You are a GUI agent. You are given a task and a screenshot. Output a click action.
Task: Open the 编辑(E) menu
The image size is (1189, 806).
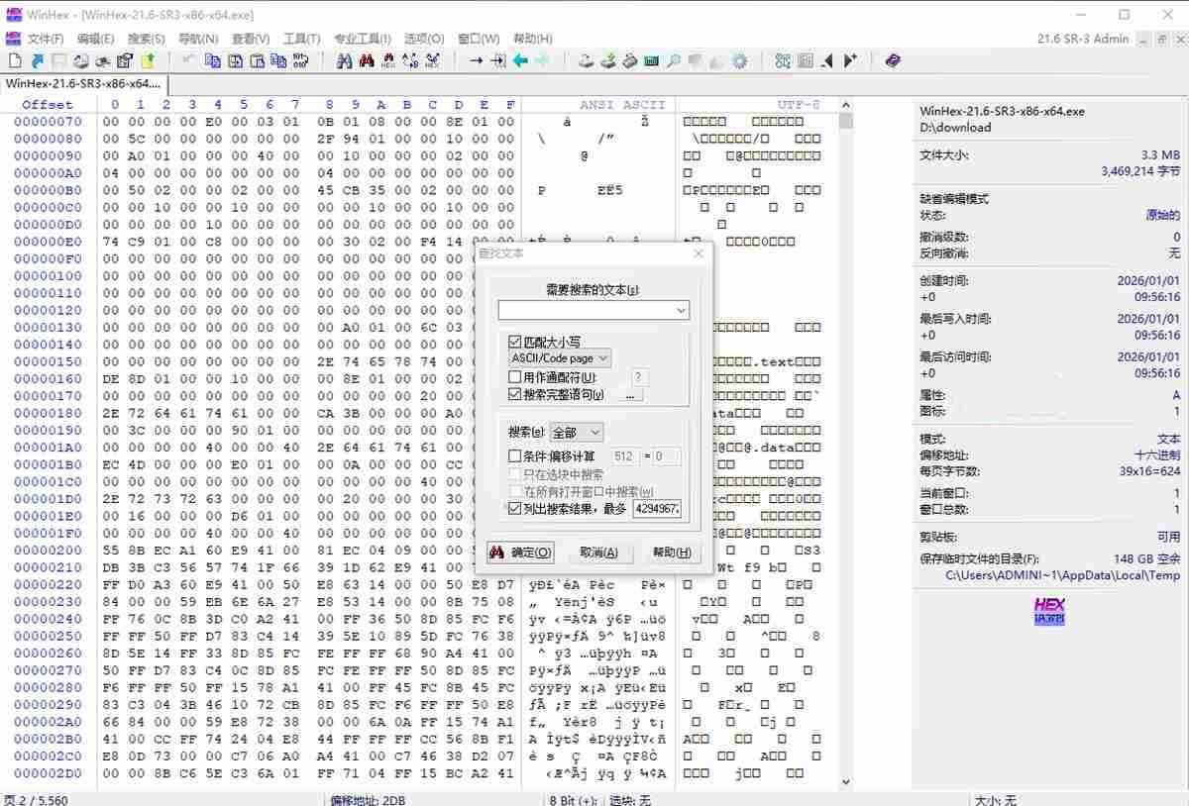pyautogui.click(x=96, y=39)
